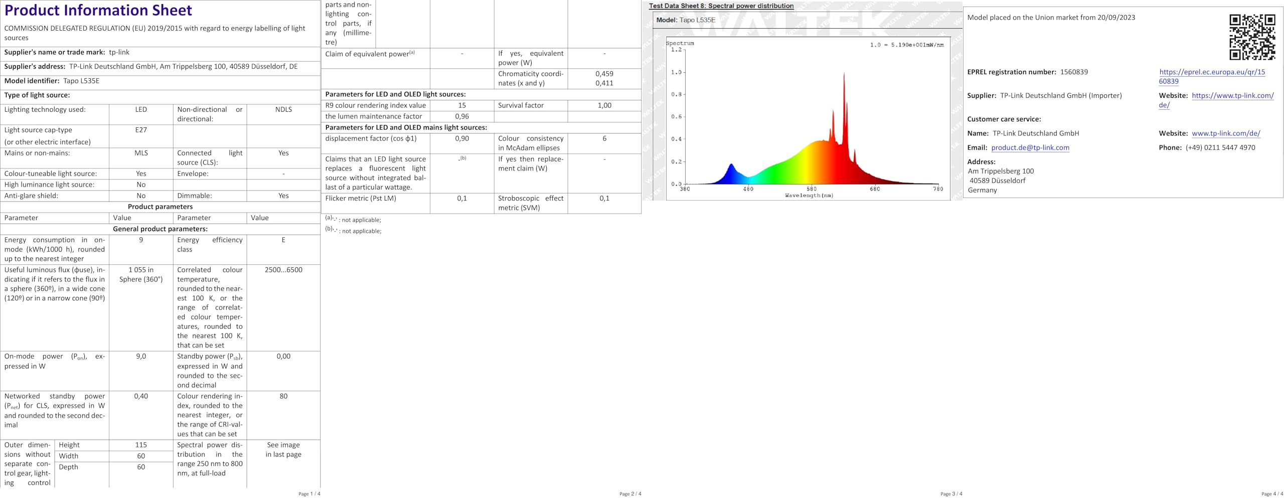Select 'Yes' in the Connected light source row
This screenshot has width=1284, height=502.
coord(283,153)
